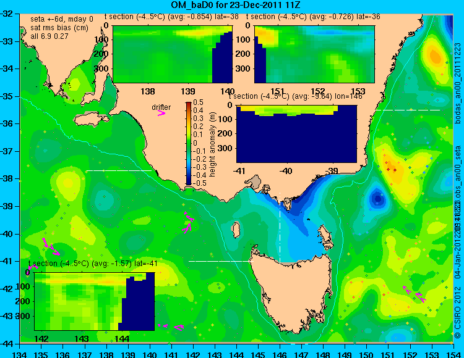464x358 pixels.
Task: Click the lat=-41 t section title
Action: point(93,264)
